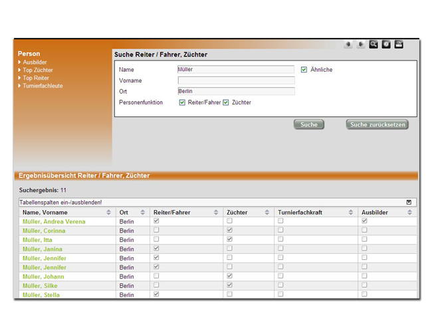This screenshot has height=335, width=432.
Task: Expand Tabellenspalten ein-/ausblenden dropdown
Action: click(409, 202)
